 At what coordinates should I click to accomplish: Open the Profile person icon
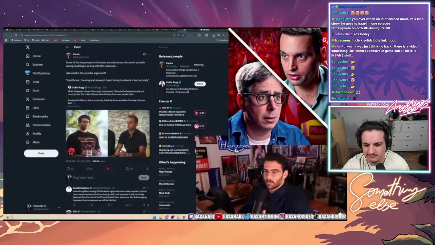(x=28, y=133)
